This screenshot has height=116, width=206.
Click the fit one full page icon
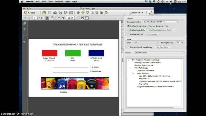(87, 18)
